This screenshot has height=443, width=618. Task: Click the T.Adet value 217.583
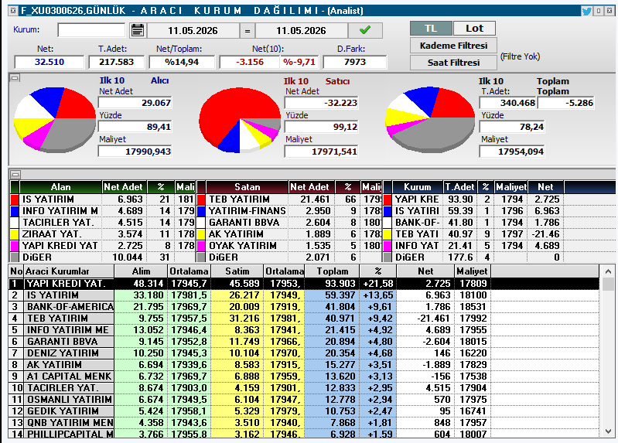point(117,62)
